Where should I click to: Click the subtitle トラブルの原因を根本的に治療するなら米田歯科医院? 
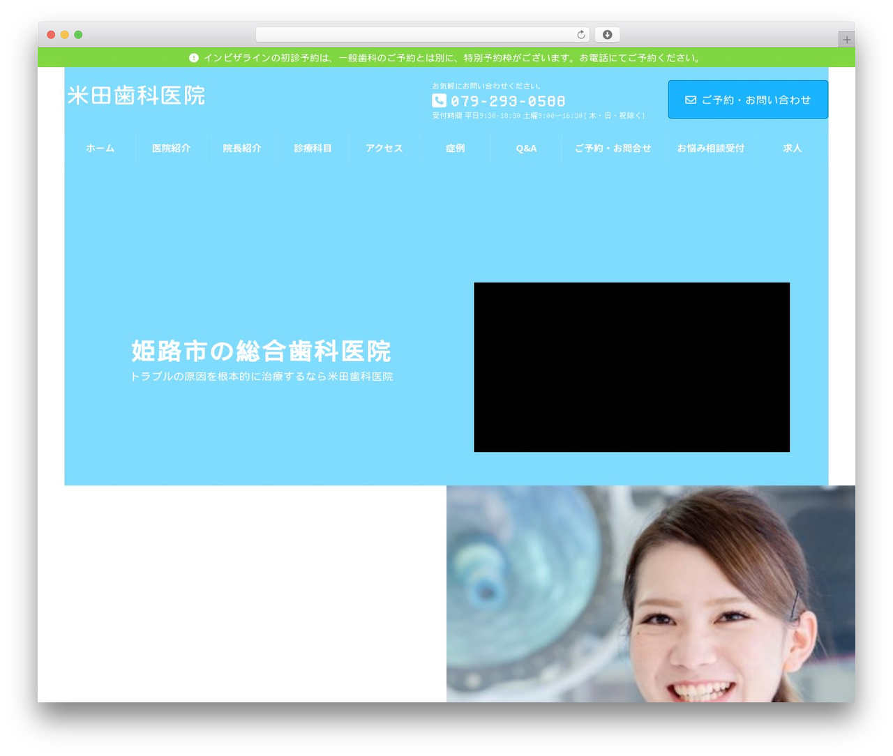(262, 377)
